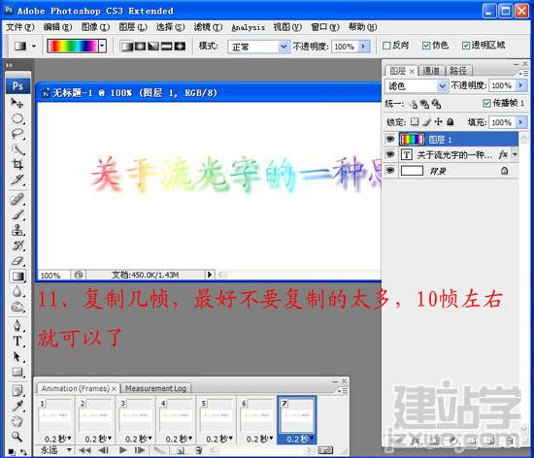The height and width of the screenshot is (458, 534).
Task: Open the 文件 menu
Action: click(20, 27)
